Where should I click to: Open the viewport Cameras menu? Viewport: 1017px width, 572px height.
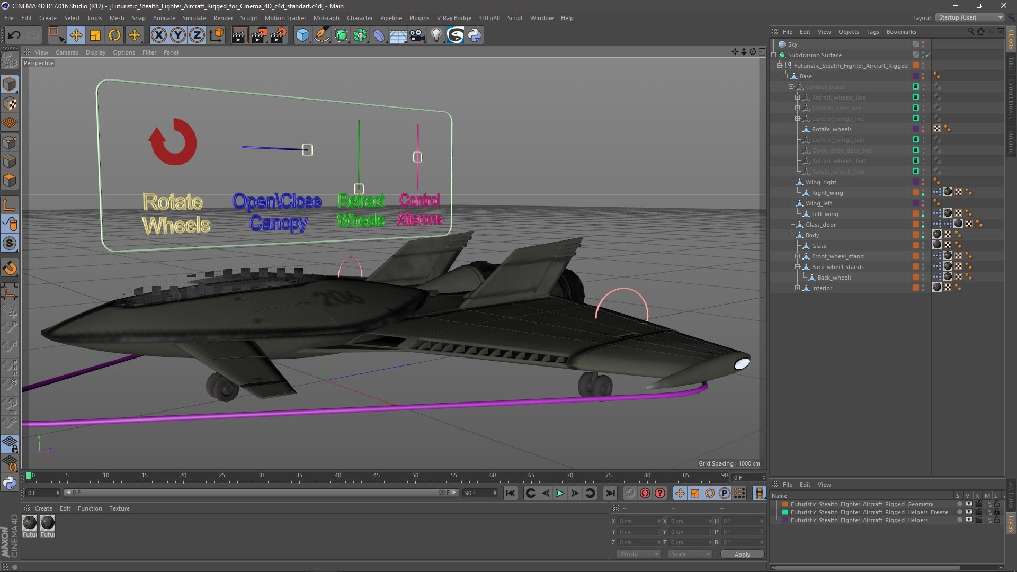[67, 52]
